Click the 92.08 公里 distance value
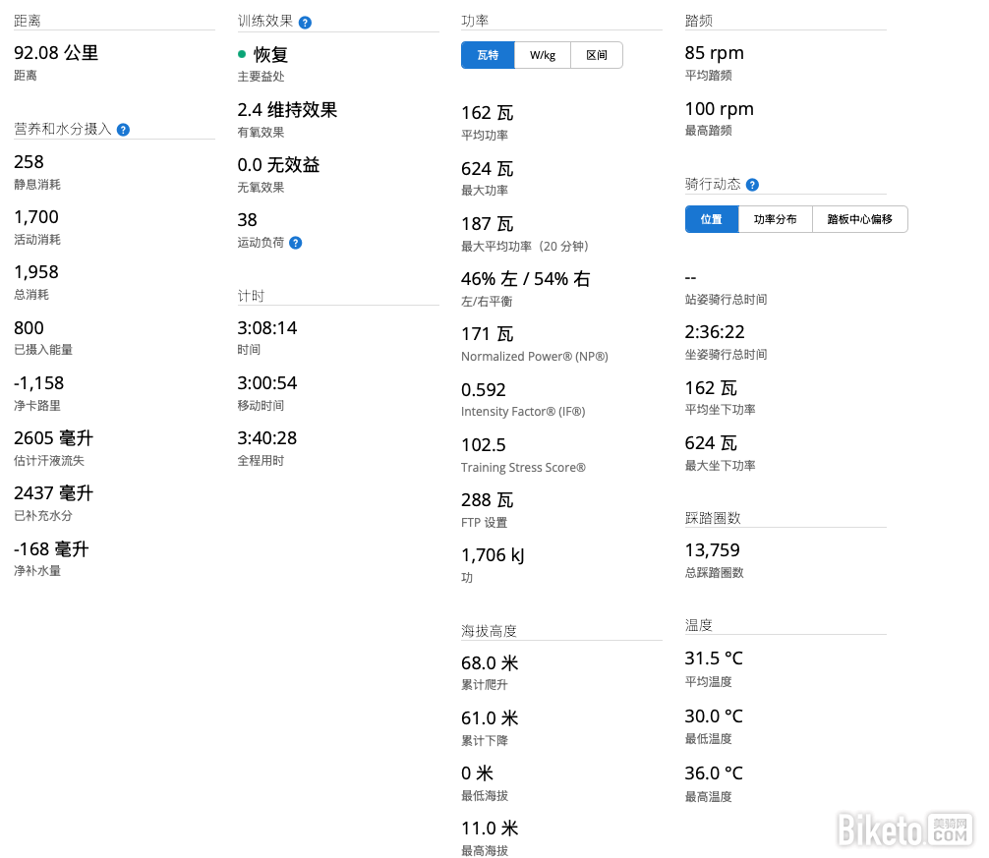The width and height of the screenshot is (989, 858). point(56,53)
